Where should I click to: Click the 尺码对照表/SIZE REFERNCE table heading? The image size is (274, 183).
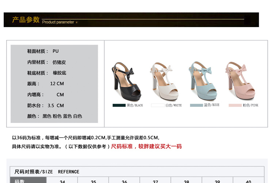pyautogui.click(x=47, y=172)
